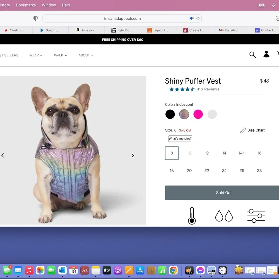Viewport: 279px width, 279px height.
Task: Reload the page with refresh icon
Action: pos(198,18)
